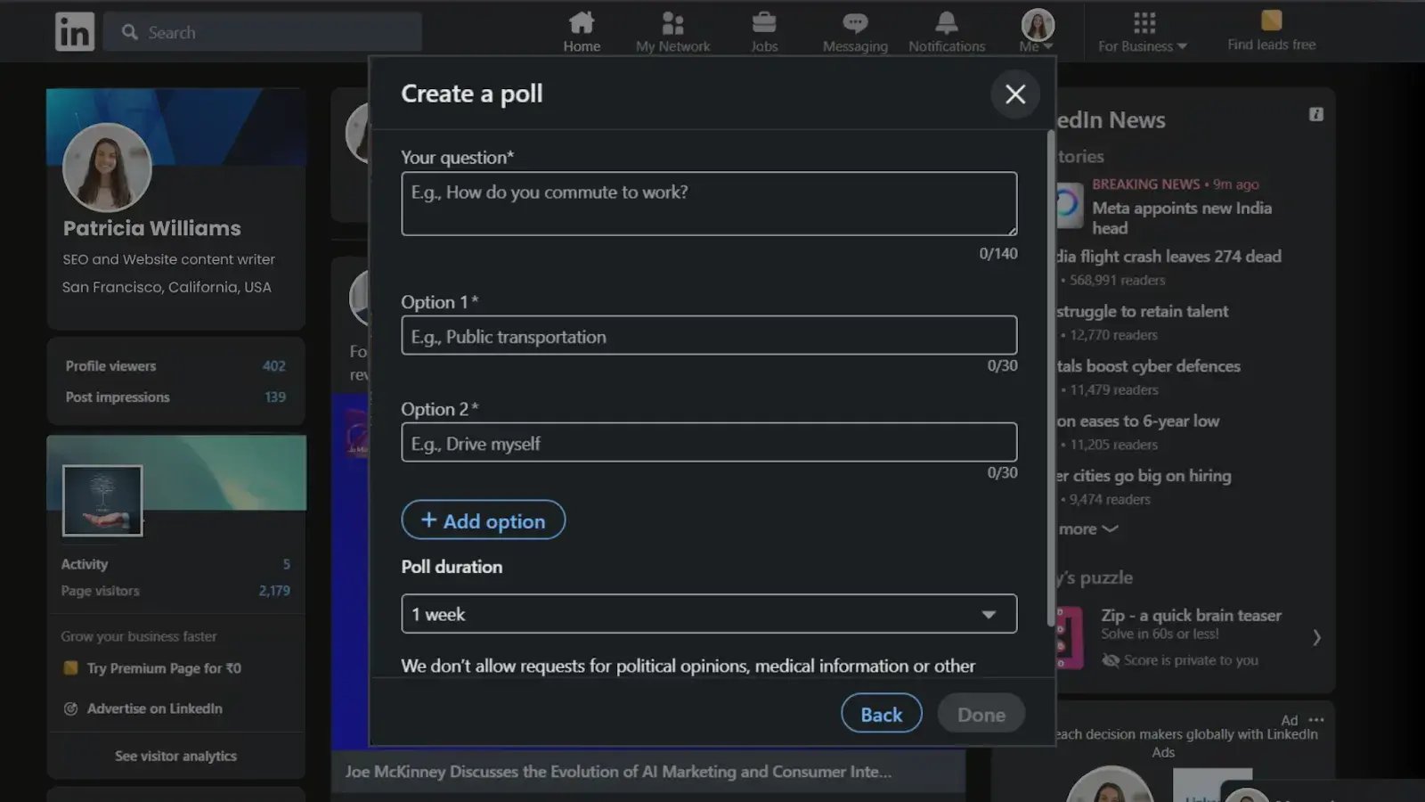1425x802 pixels.
Task: Click the Option 1 input field
Action: click(x=708, y=336)
